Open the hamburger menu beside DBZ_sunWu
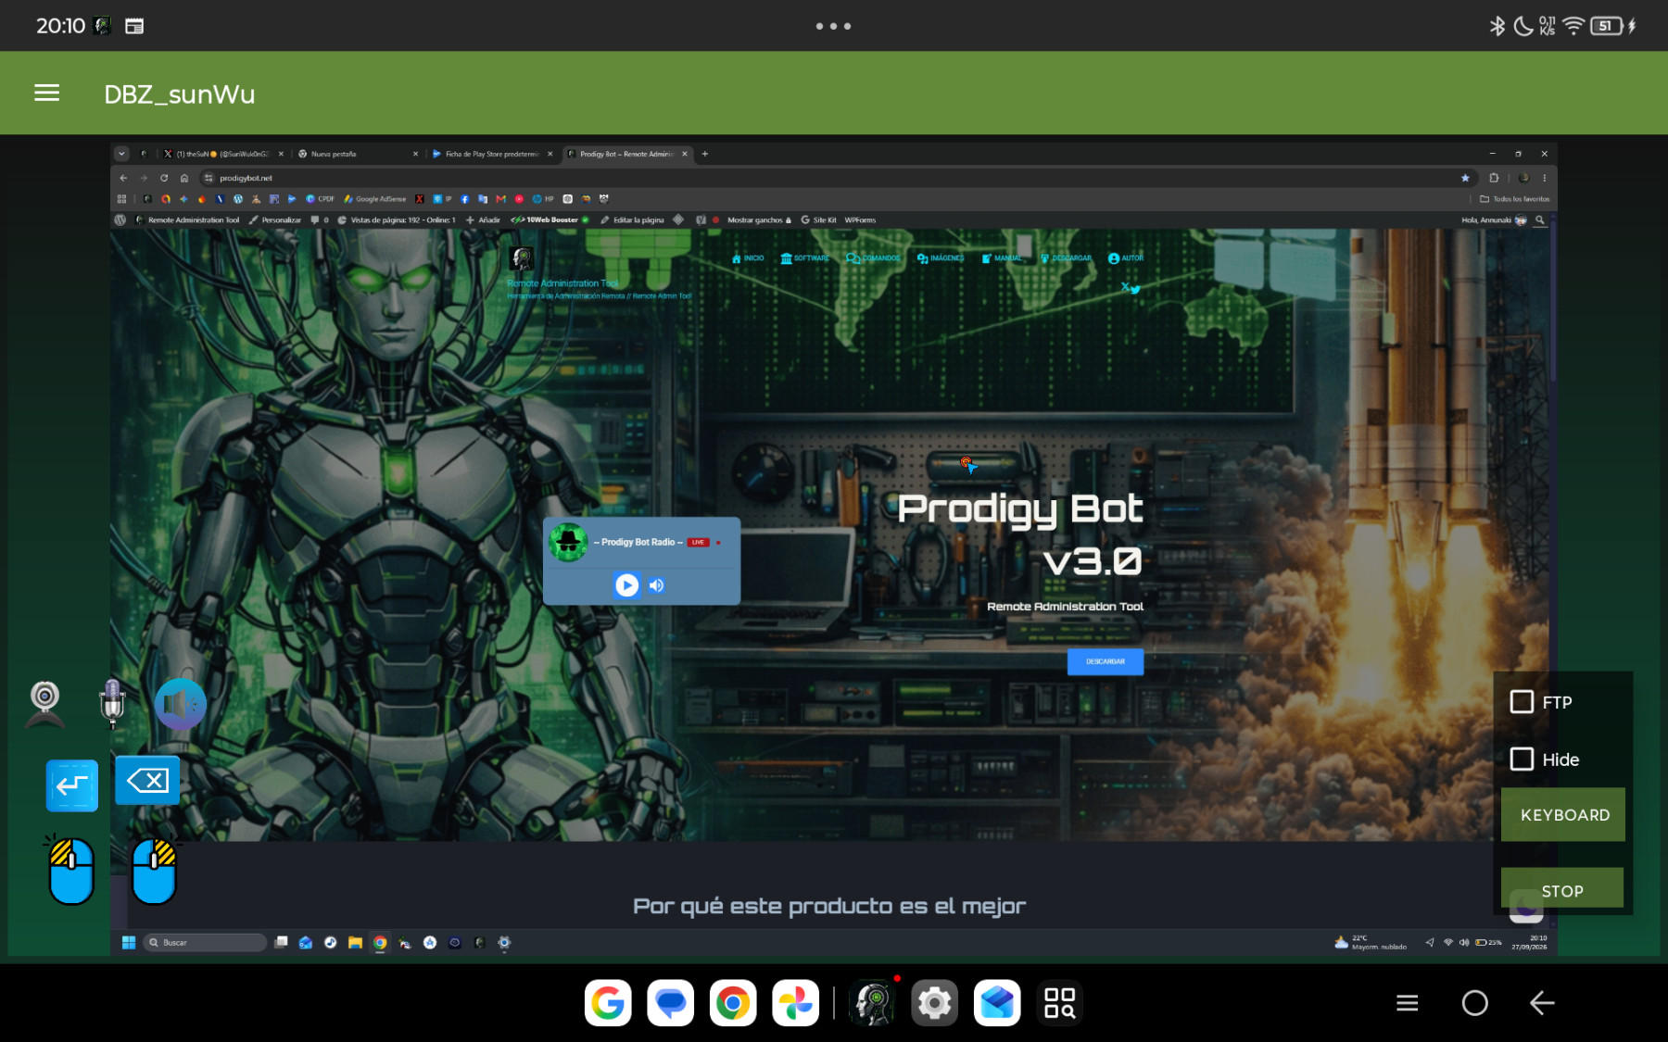This screenshot has width=1668, height=1042. pos(47,93)
